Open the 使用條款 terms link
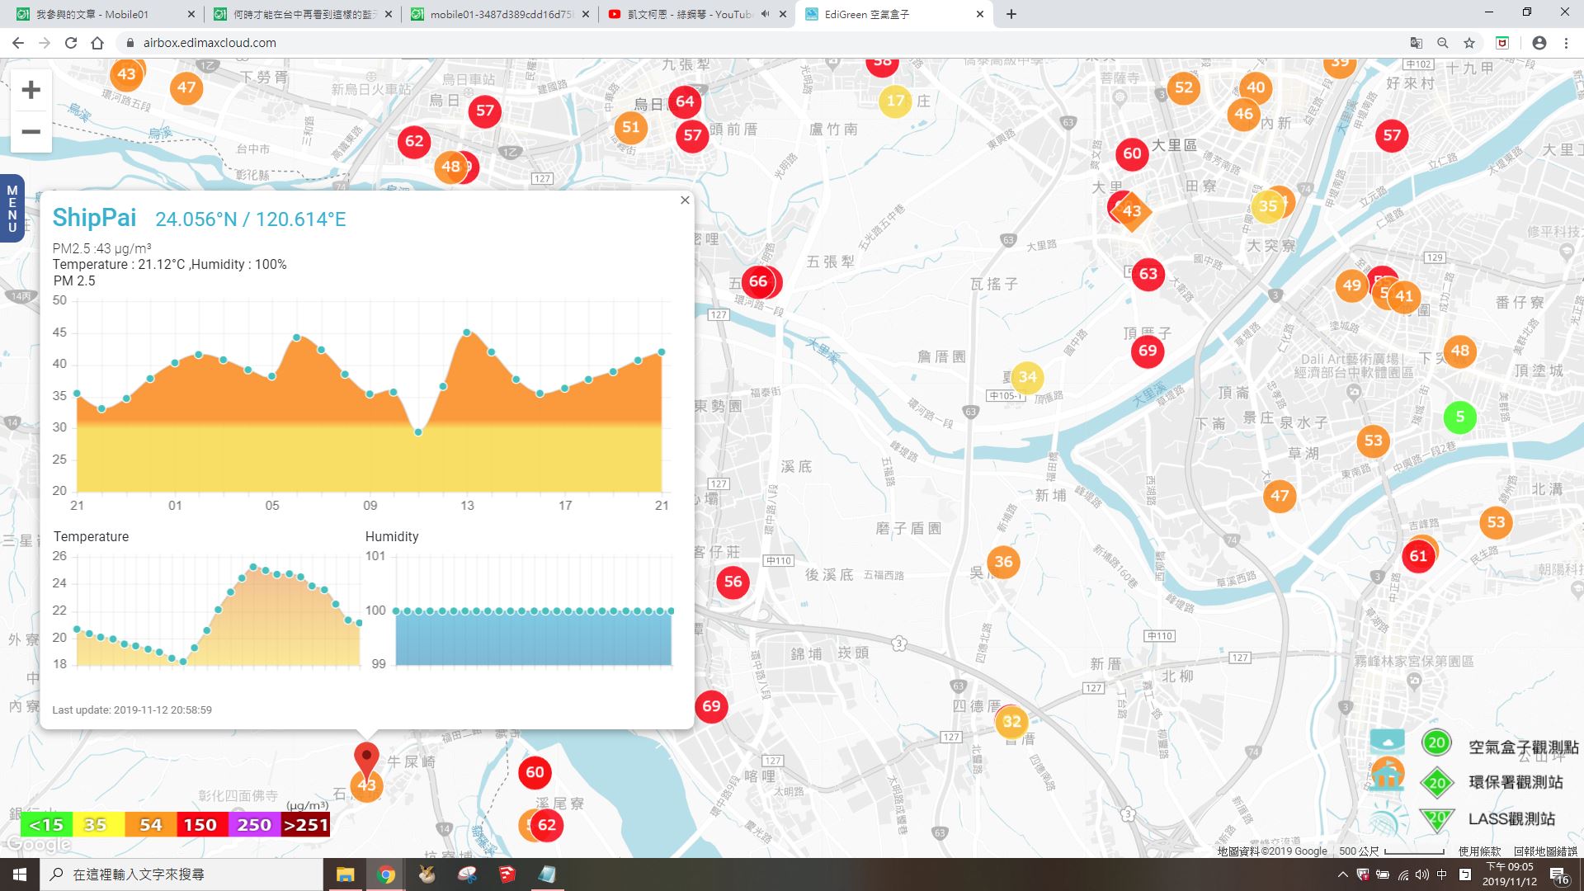 click(1479, 851)
